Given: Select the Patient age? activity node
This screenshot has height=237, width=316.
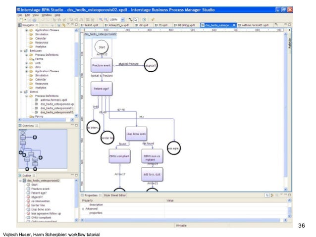Looking at the screenshot, I should 102,89.
